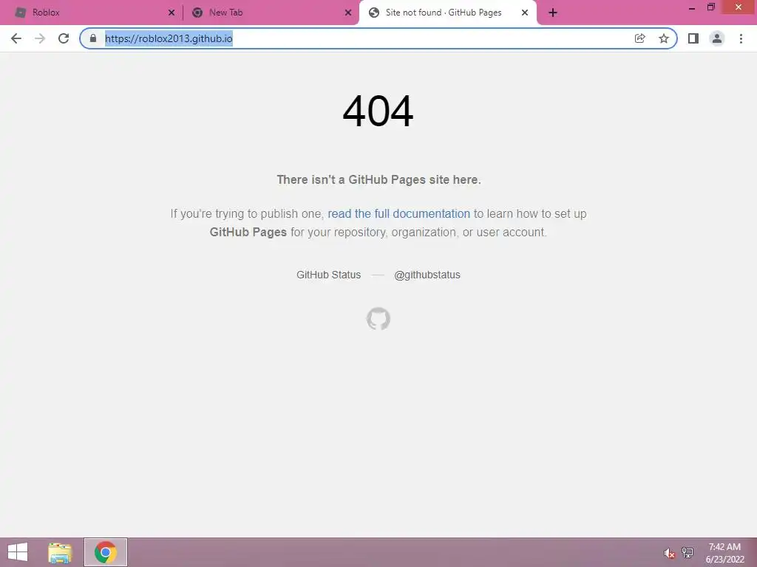This screenshot has width=757, height=567.
Task: Reload the current page
Action: 64,38
